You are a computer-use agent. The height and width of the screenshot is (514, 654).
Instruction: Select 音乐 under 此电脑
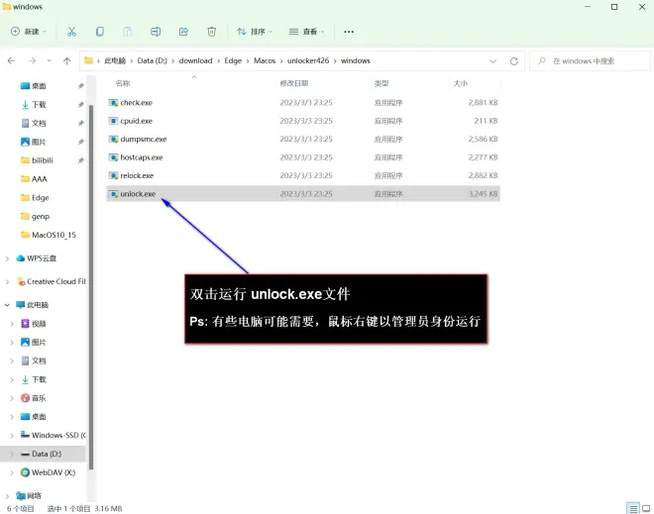click(x=39, y=398)
